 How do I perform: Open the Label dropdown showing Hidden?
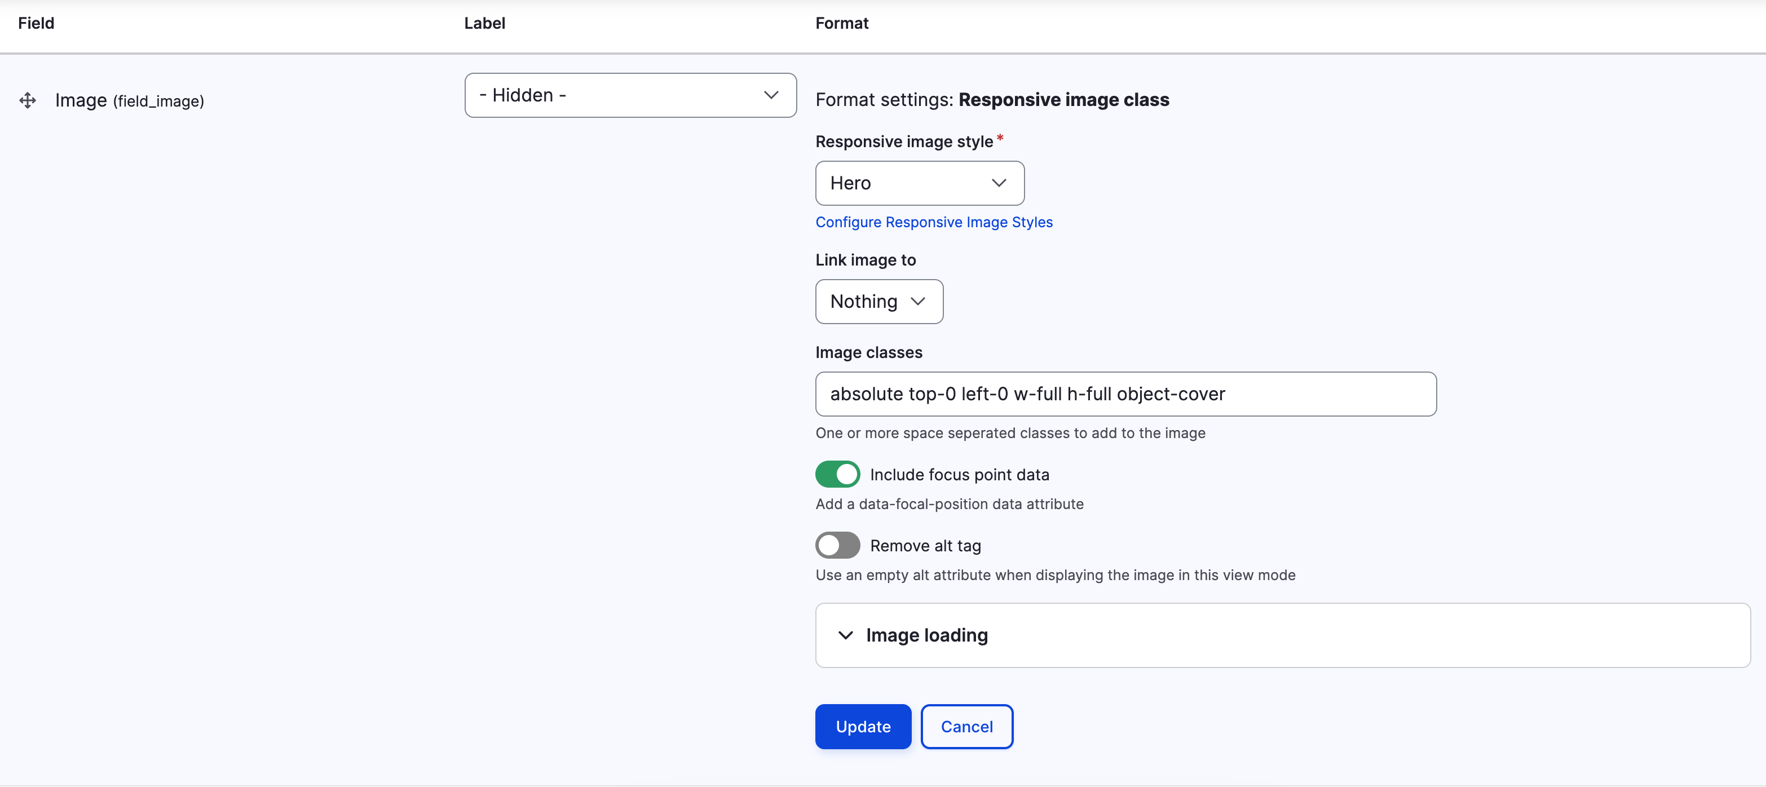(629, 95)
